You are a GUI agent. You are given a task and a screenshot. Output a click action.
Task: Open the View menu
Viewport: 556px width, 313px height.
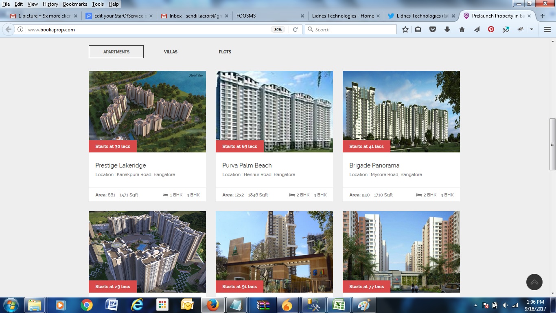pos(33,4)
